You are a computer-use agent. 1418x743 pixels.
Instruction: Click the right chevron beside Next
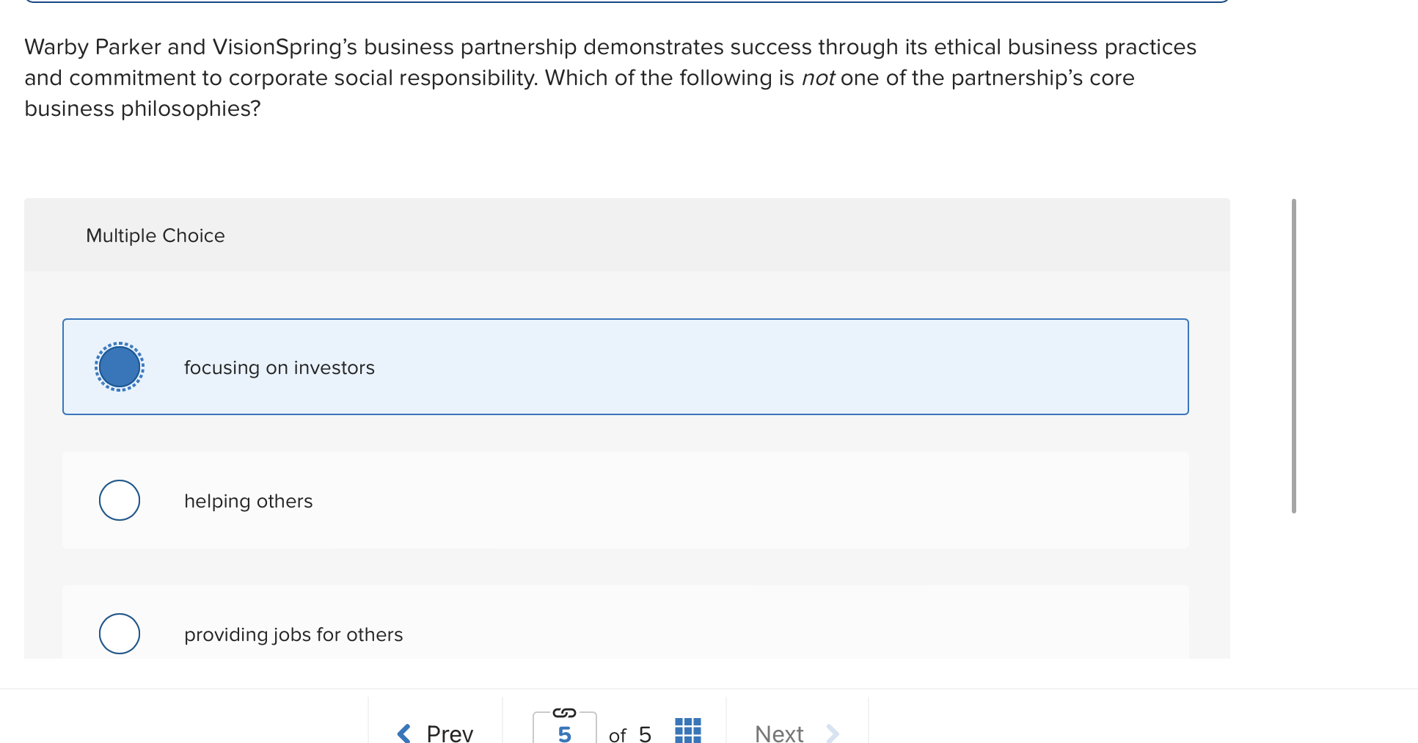(832, 733)
